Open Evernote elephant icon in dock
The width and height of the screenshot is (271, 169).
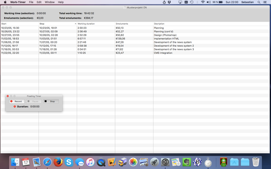pos(187,162)
